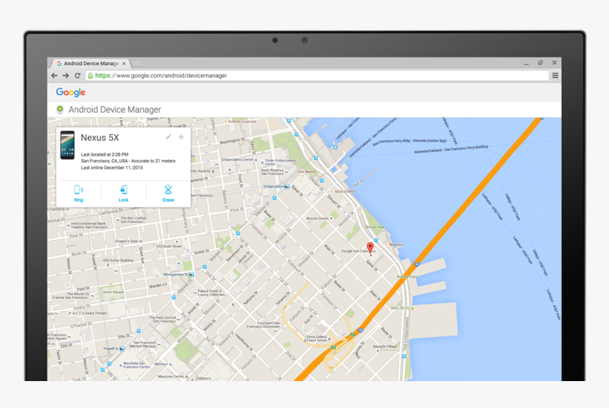Image resolution: width=609 pixels, height=408 pixels.
Task: Erase the Nexus 5X
Action: coord(168,193)
